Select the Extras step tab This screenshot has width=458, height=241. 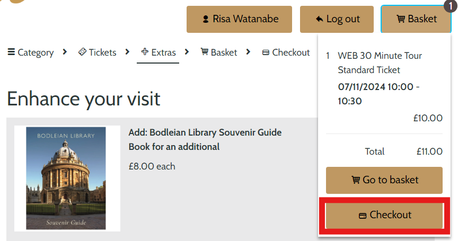158,52
